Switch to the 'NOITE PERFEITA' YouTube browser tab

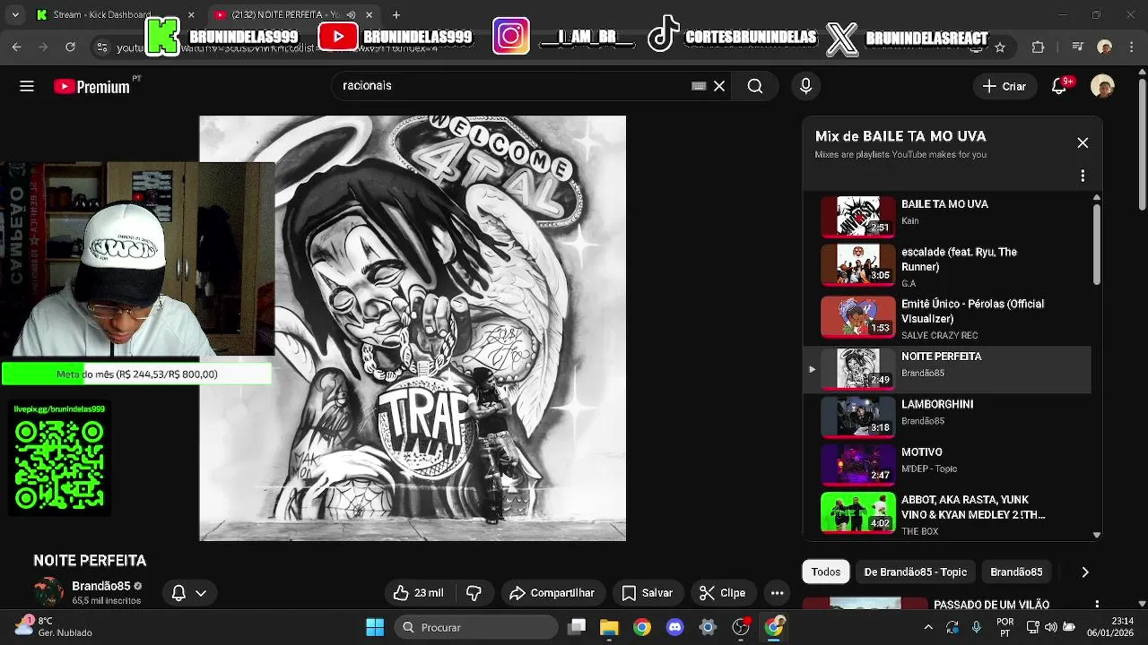point(285,15)
